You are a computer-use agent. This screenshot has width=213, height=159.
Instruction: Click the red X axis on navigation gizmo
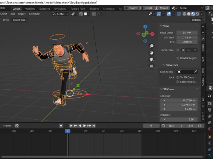[x=152, y=34]
